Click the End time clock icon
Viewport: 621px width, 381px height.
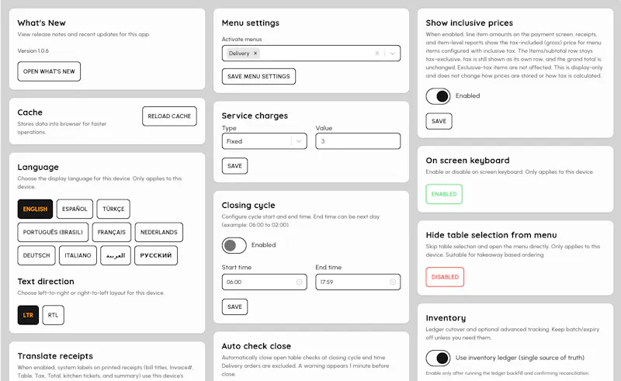pos(393,282)
